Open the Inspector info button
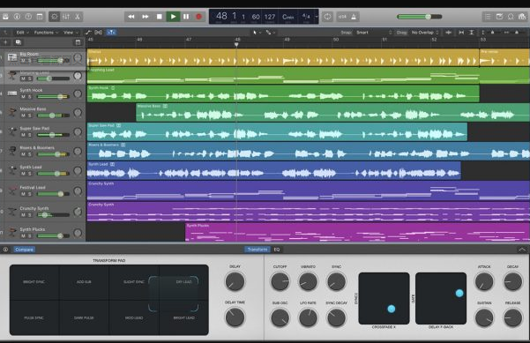 (x=17, y=17)
